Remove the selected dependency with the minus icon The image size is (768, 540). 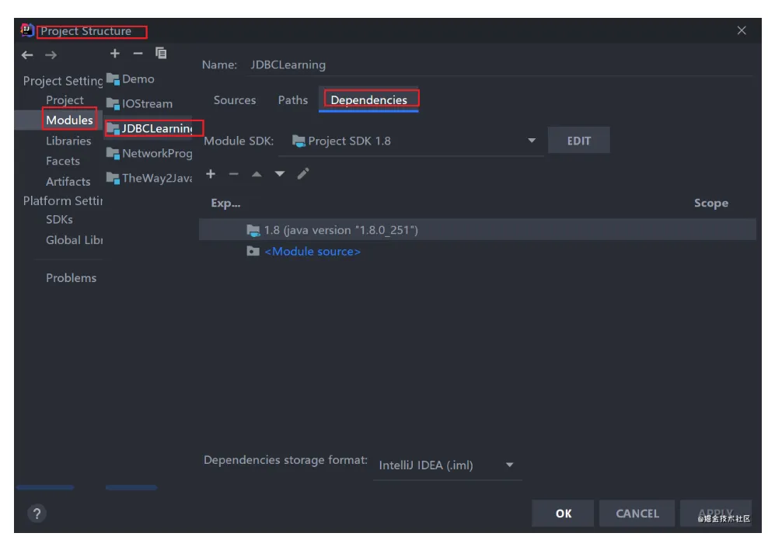[x=234, y=174]
